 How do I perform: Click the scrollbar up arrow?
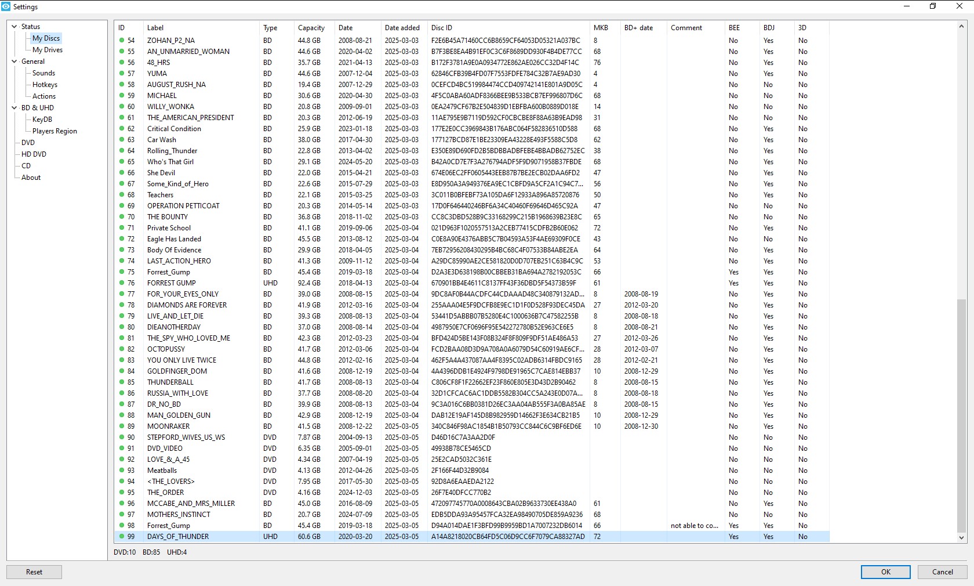click(961, 26)
